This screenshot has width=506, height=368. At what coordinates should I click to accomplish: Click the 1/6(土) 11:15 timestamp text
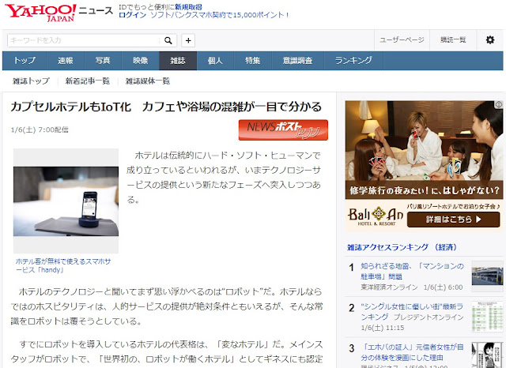(x=383, y=328)
